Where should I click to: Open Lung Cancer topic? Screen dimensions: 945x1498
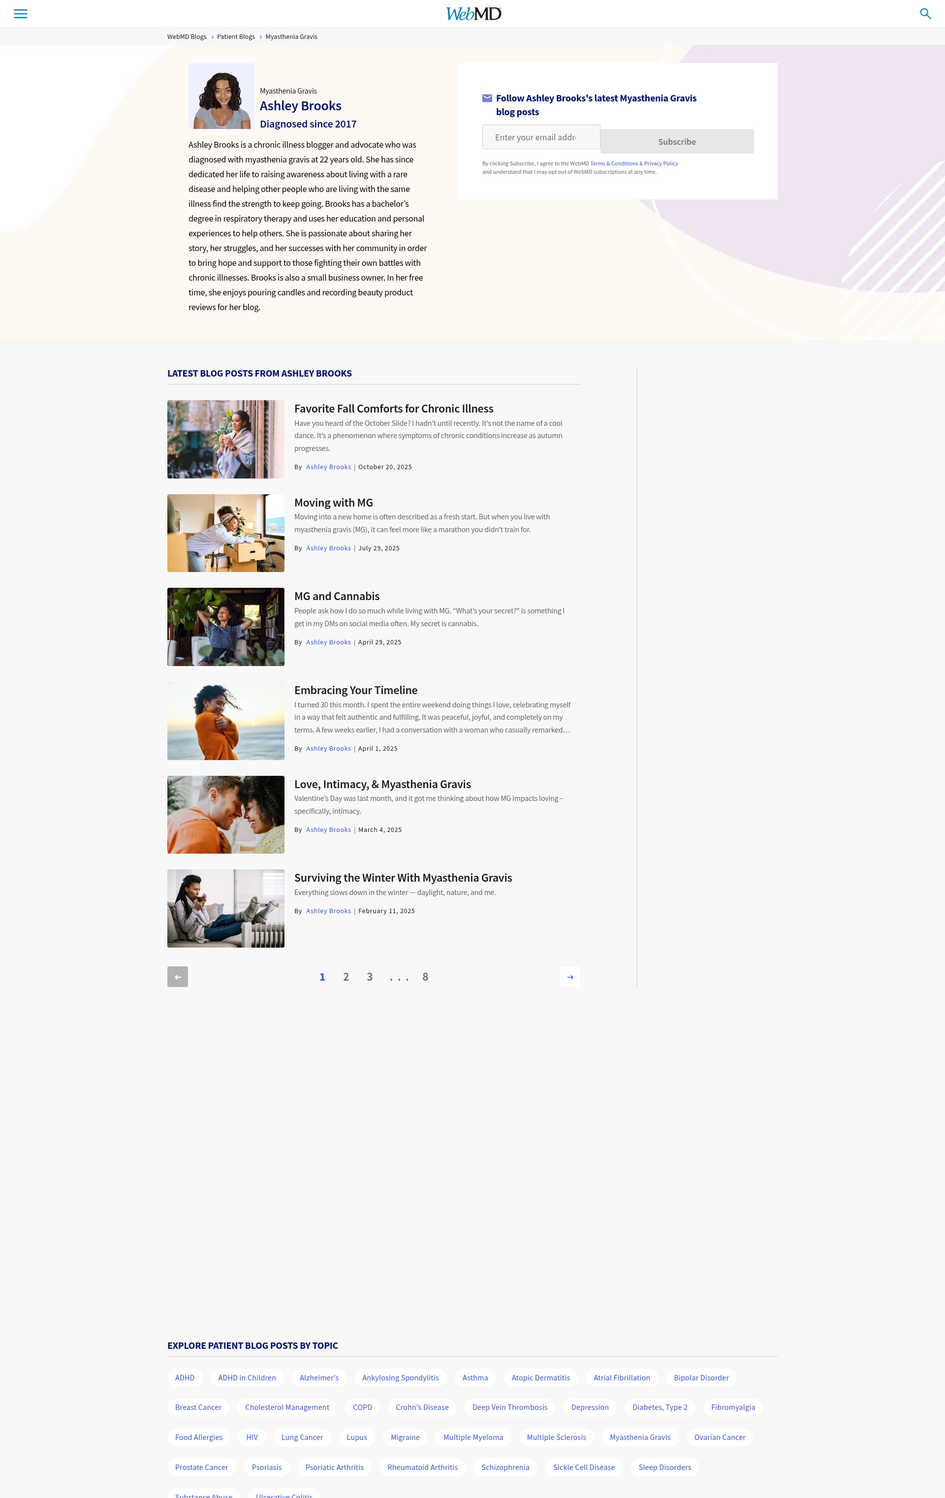(302, 1437)
